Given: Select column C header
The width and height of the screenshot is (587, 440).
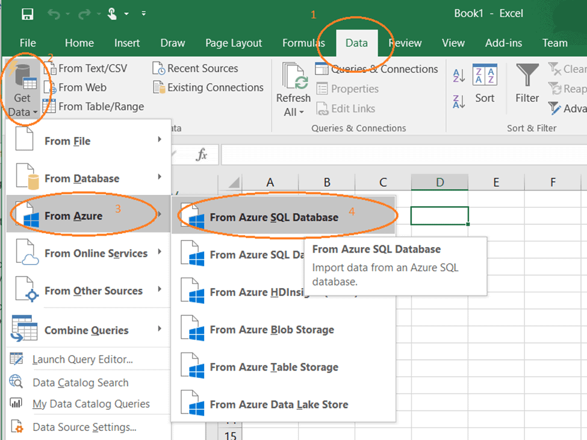Looking at the screenshot, I should 383,182.
